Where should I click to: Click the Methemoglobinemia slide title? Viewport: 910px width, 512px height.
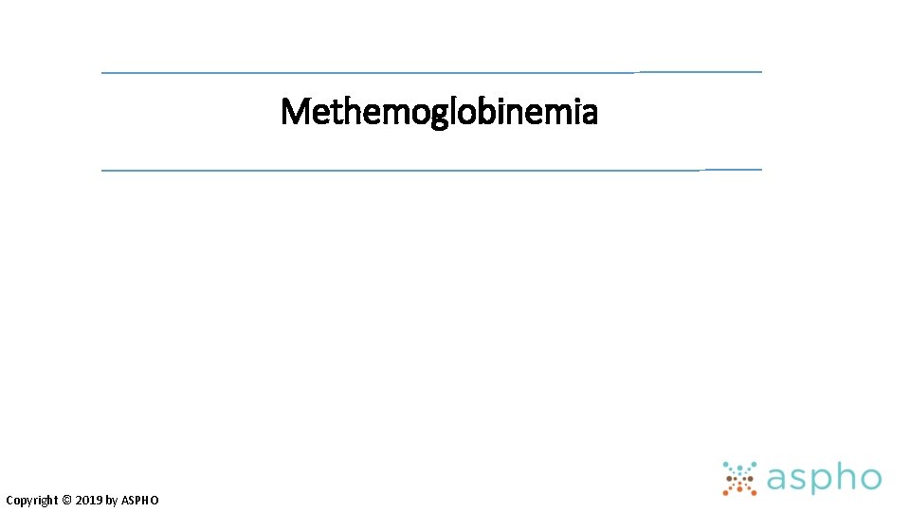(439, 113)
